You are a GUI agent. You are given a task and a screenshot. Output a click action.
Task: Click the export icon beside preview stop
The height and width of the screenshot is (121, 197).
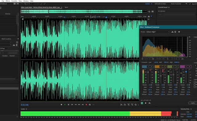point(150,103)
